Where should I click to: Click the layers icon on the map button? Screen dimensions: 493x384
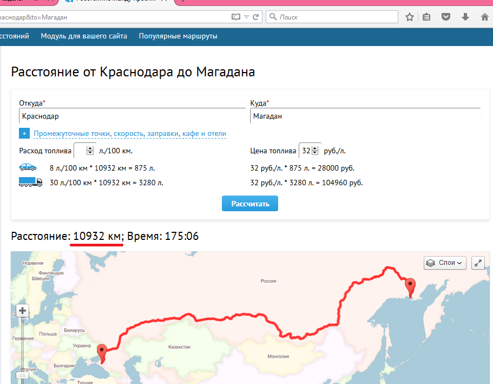click(x=431, y=263)
